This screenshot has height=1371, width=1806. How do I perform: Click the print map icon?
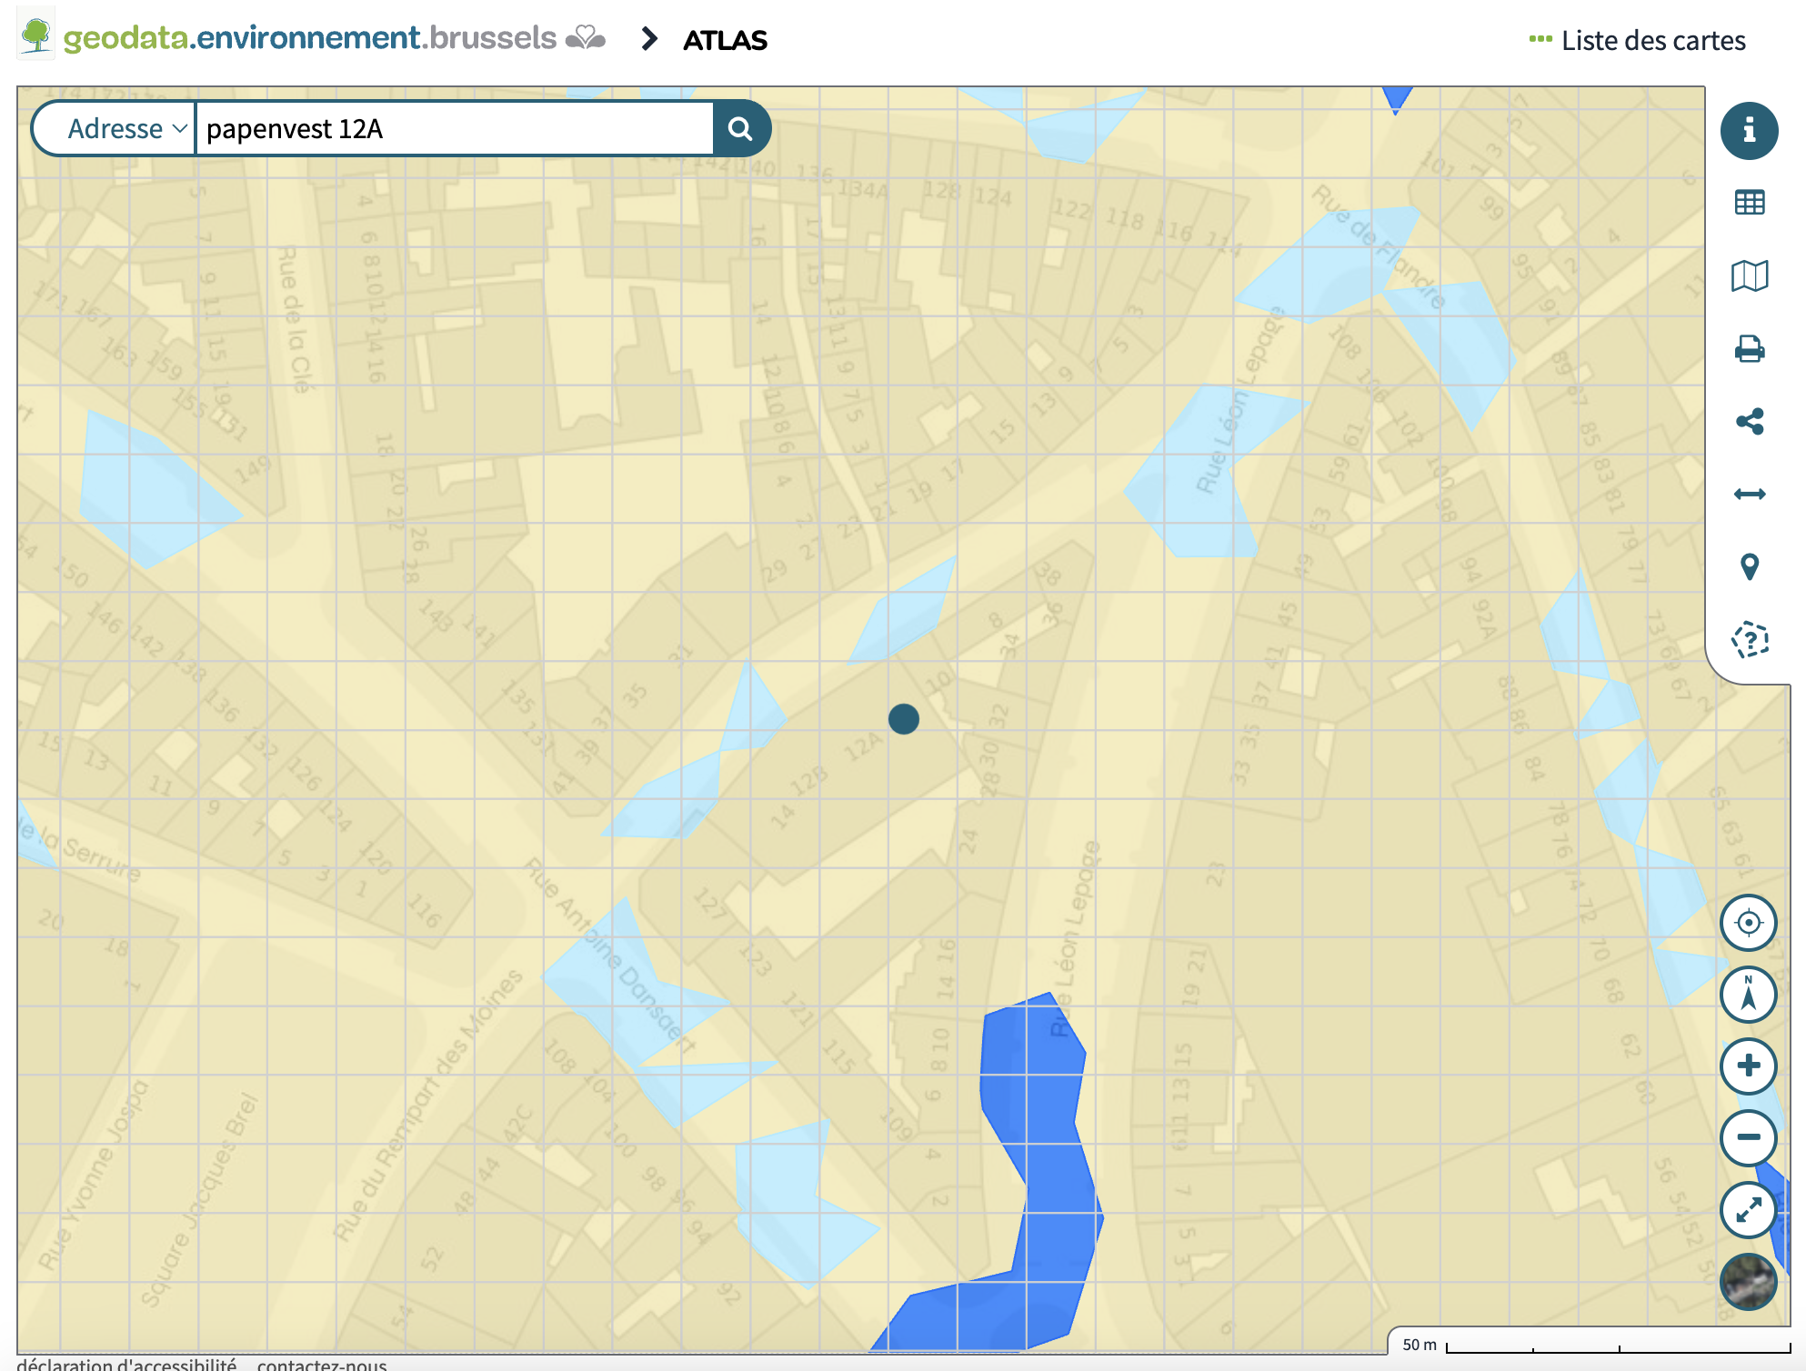click(1748, 349)
